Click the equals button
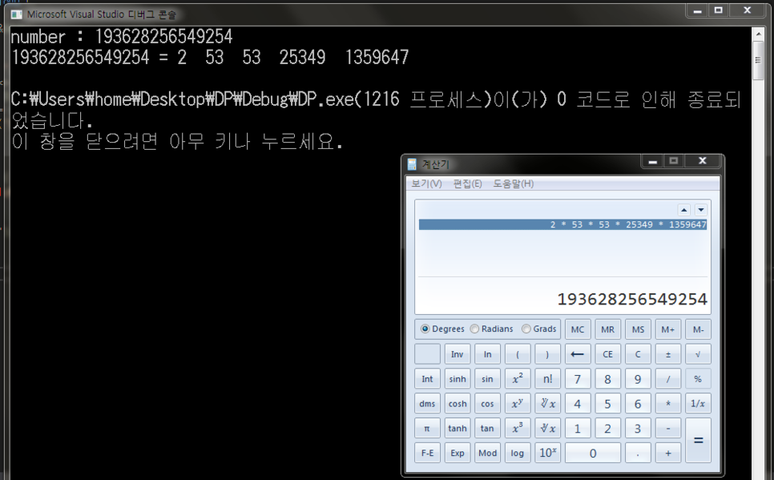The image size is (774, 480). (698, 441)
